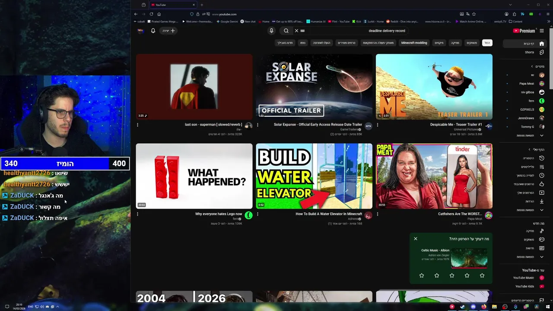553x311 pixels.
Task: Rate Celtic Music survey with leftmost star
Action: coord(422,275)
